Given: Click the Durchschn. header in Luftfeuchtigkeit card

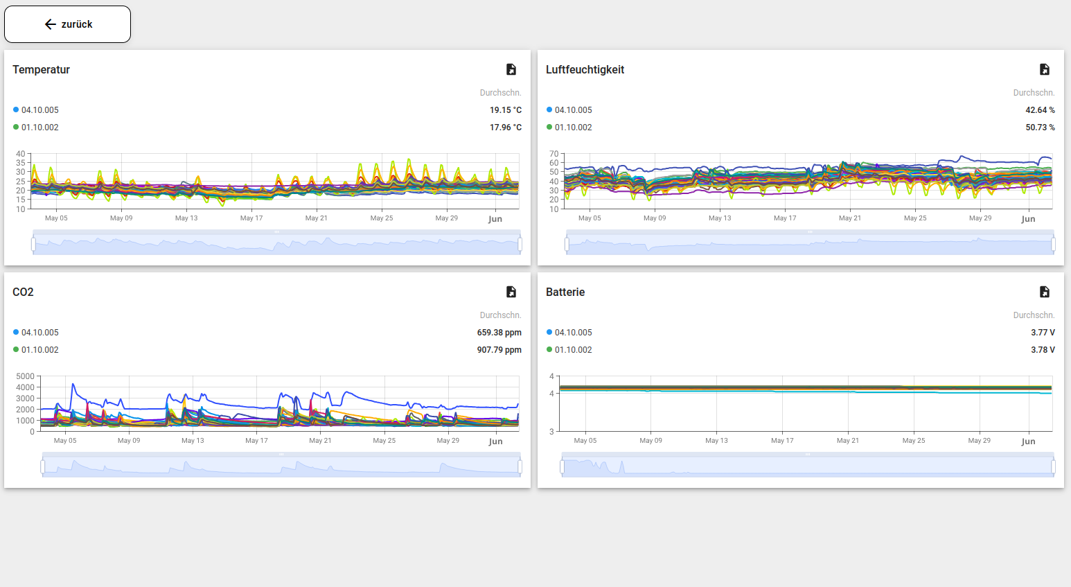Looking at the screenshot, I should (x=1034, y=93).
